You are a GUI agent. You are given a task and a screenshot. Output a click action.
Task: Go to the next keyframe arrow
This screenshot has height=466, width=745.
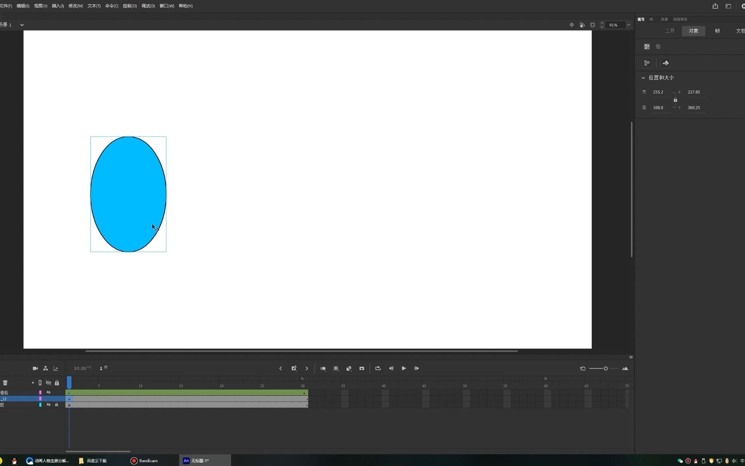click(x=307, y=368)
